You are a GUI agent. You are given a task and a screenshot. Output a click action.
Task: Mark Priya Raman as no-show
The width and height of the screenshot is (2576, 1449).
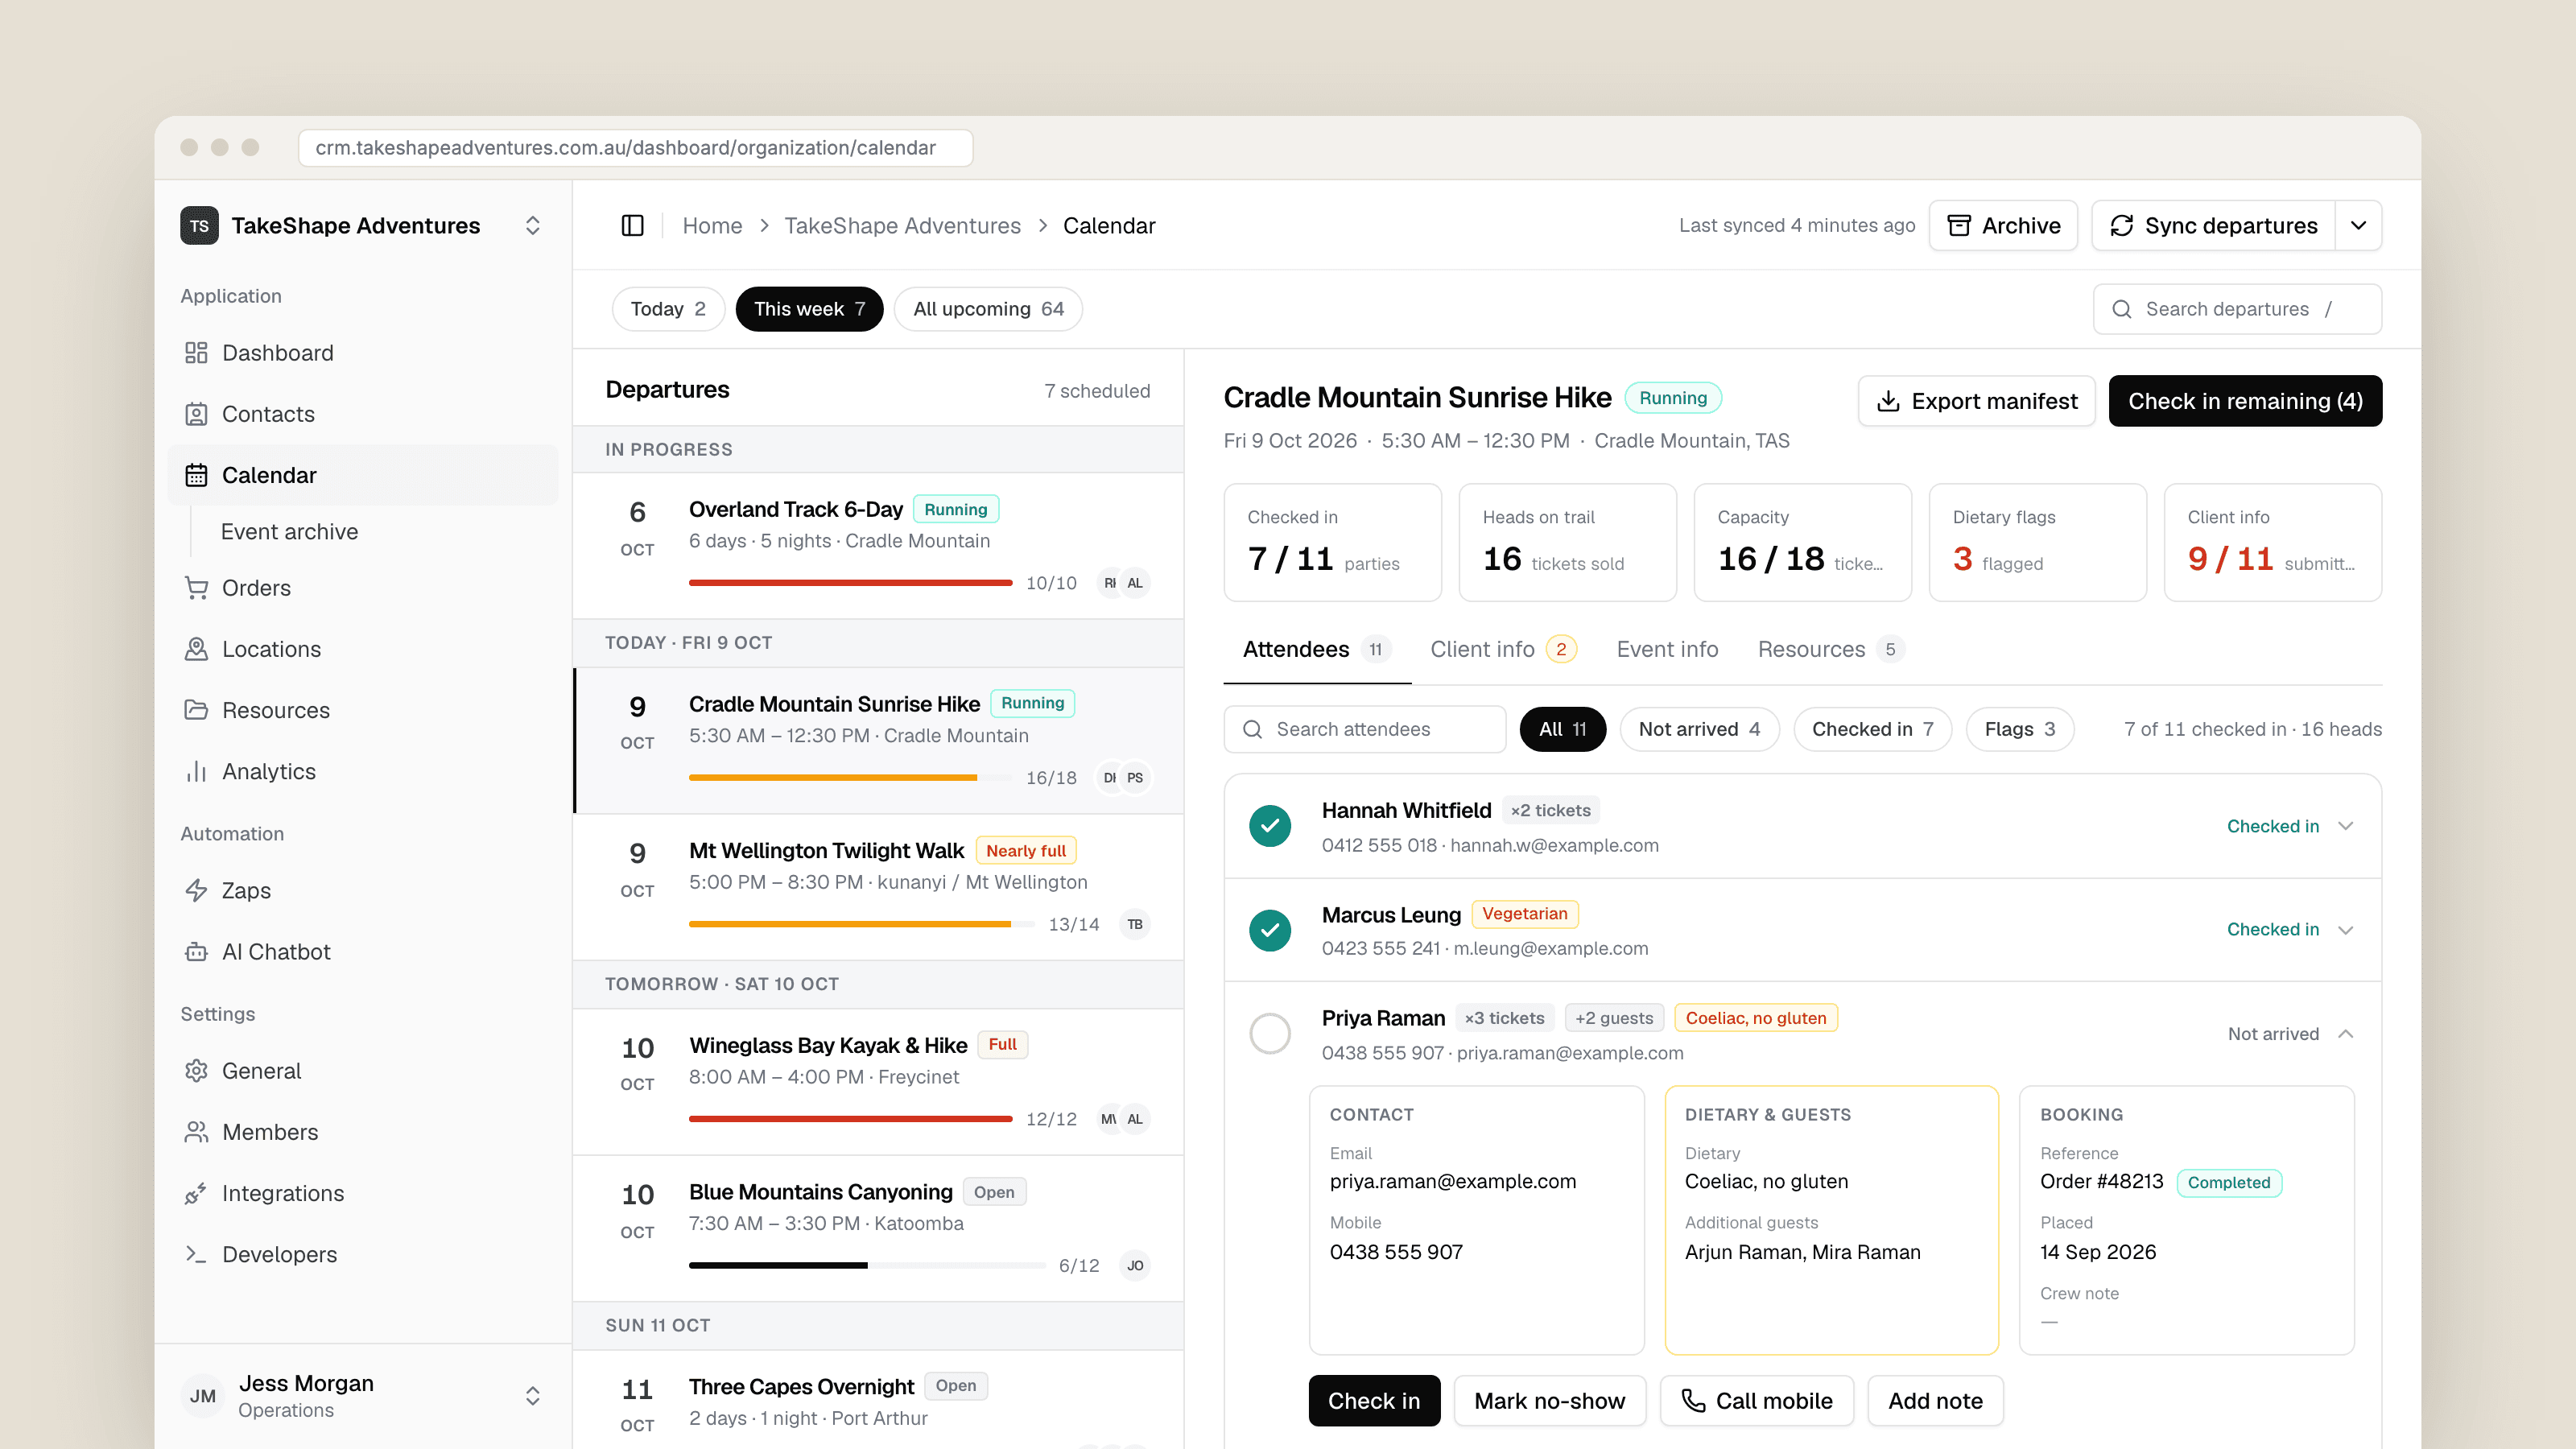pos(1549,1400)
